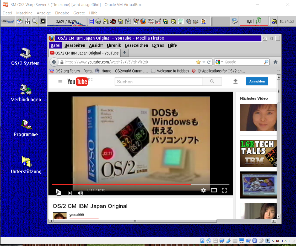Open Firefox Ansicht menu
This screenshot has height=246, width=296.
(x=96, y=45)
